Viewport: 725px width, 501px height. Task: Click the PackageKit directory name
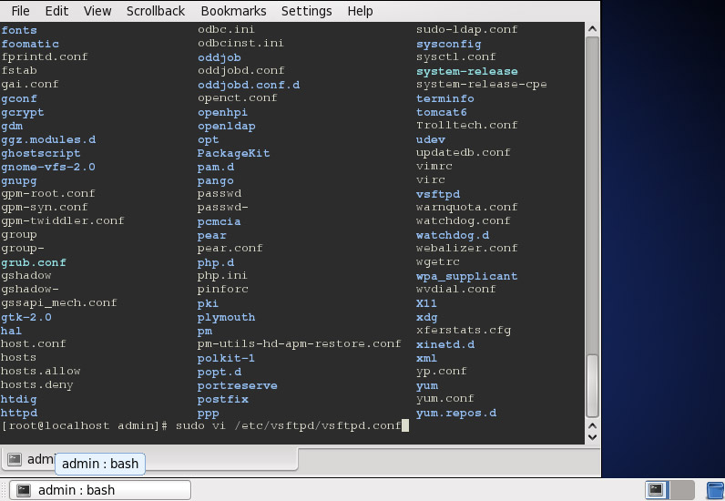(x=233, y=153)
